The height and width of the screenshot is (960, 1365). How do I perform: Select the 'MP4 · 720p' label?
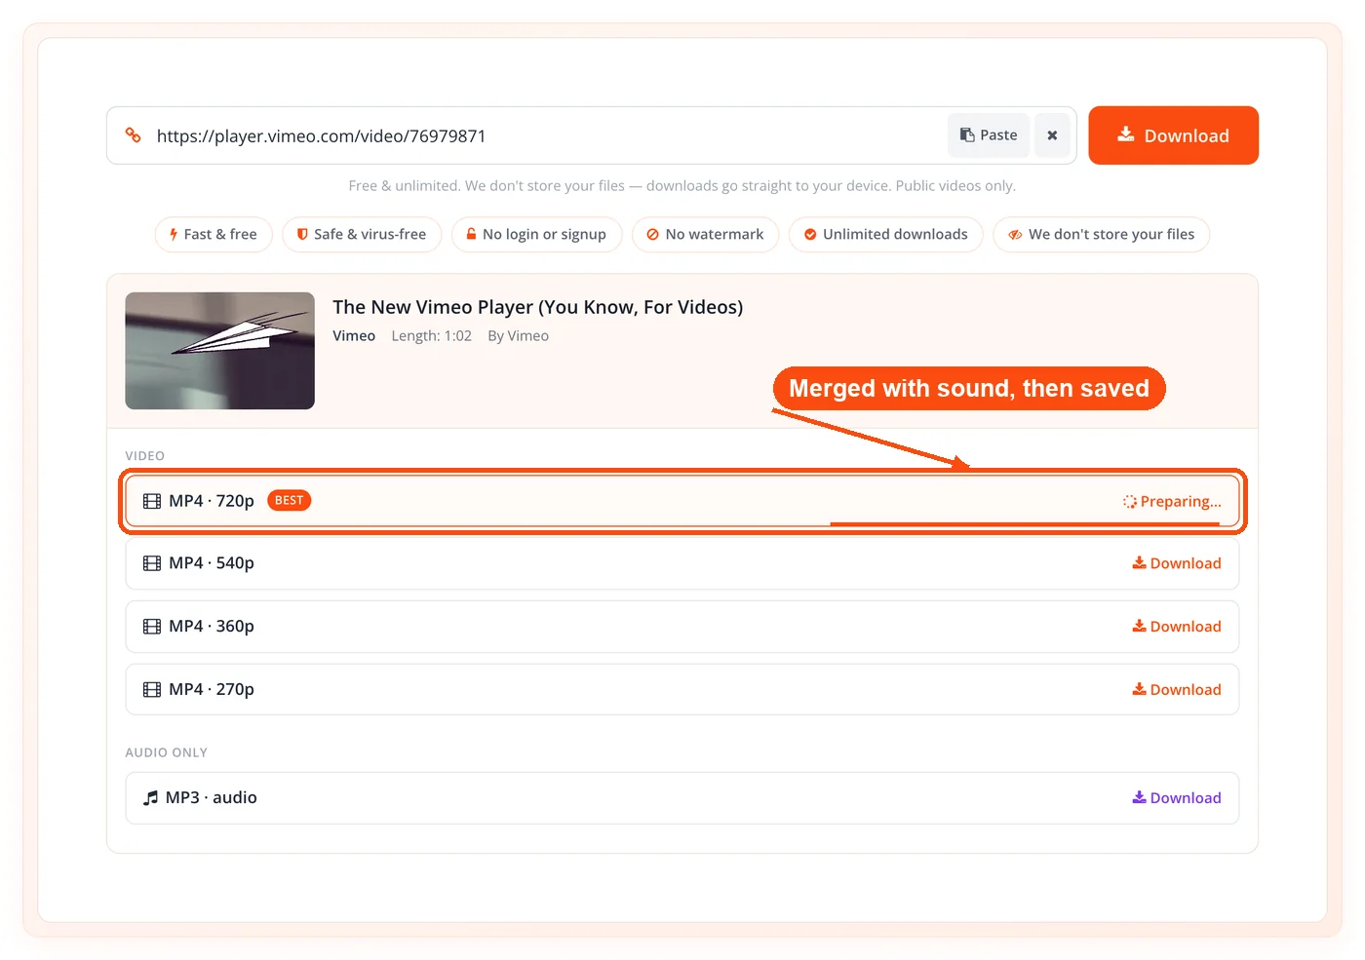pyautogui.click(x=212, y=501)
